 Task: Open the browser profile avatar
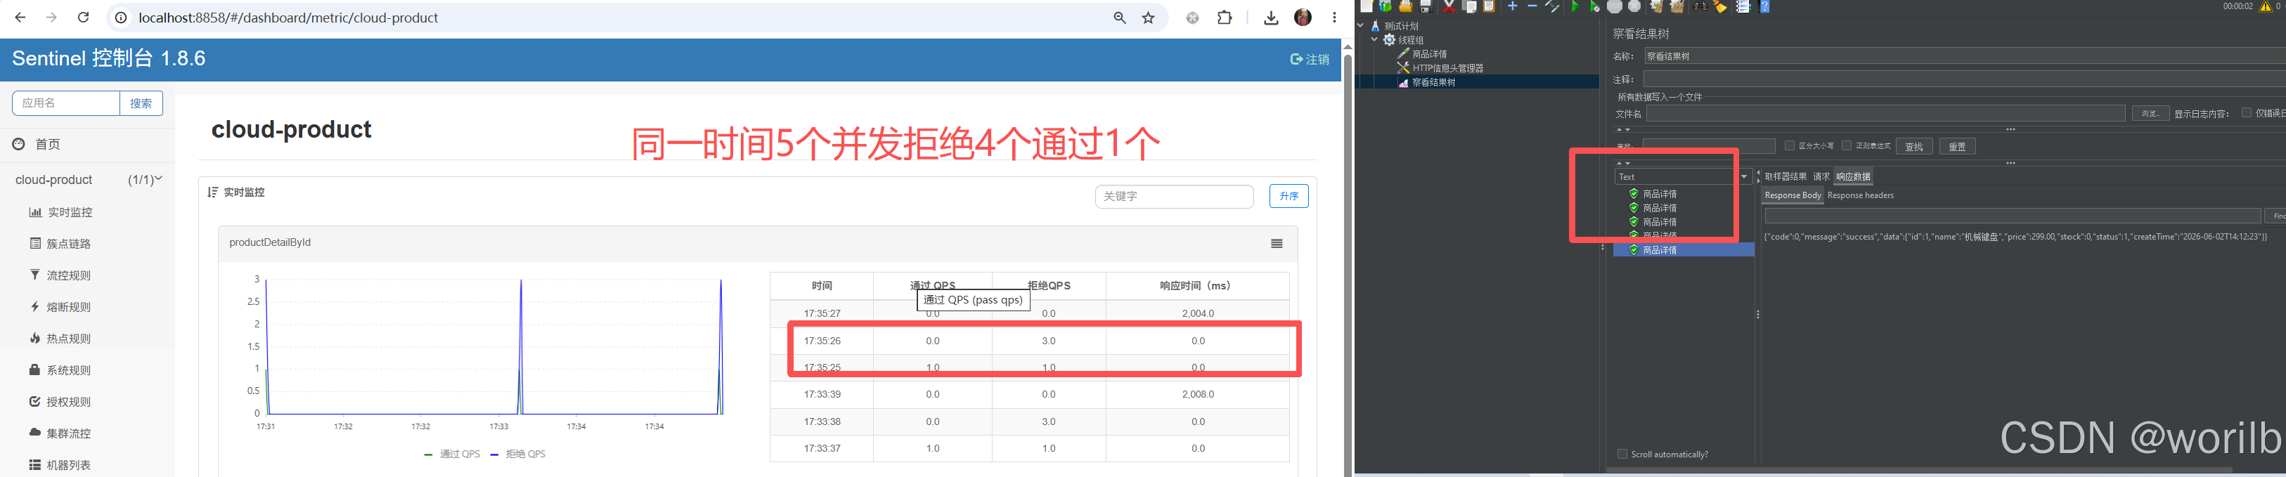coord(1303,18)
